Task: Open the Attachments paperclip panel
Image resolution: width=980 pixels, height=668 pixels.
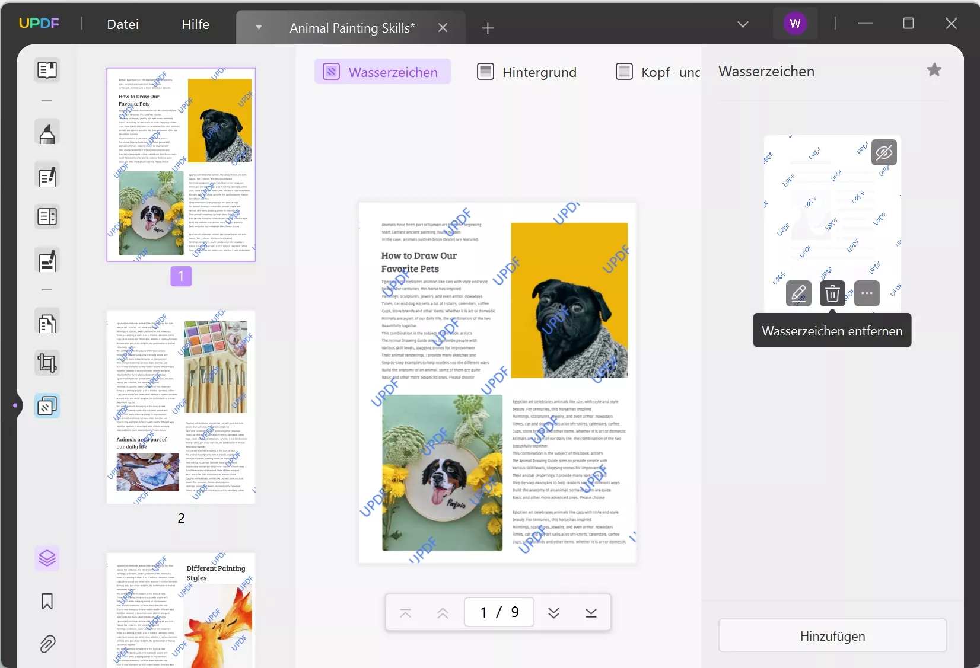Action: coord(47,644)
